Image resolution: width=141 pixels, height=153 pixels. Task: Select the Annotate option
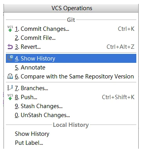coord(71,68)
